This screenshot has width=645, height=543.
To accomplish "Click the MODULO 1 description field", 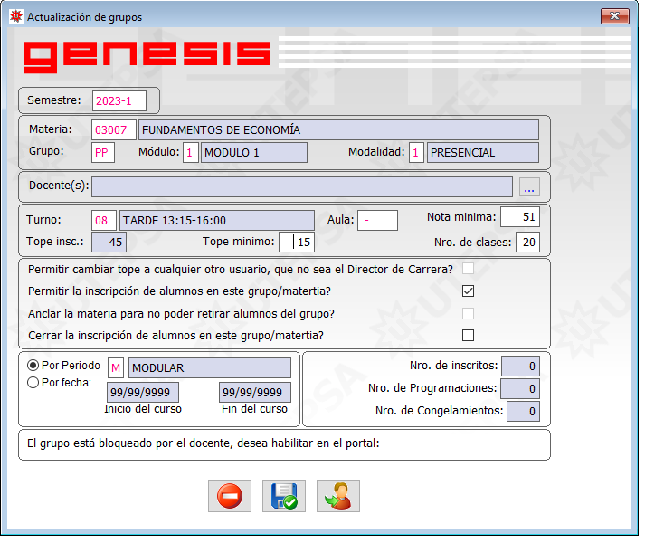I will point(254,153).
